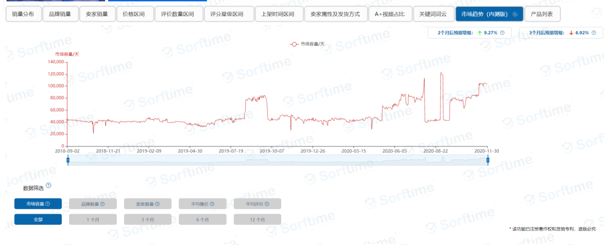Click play icon in 市场趋势 (内测版) tab
The image size is (606, 245).
click(x=515, y=14)
